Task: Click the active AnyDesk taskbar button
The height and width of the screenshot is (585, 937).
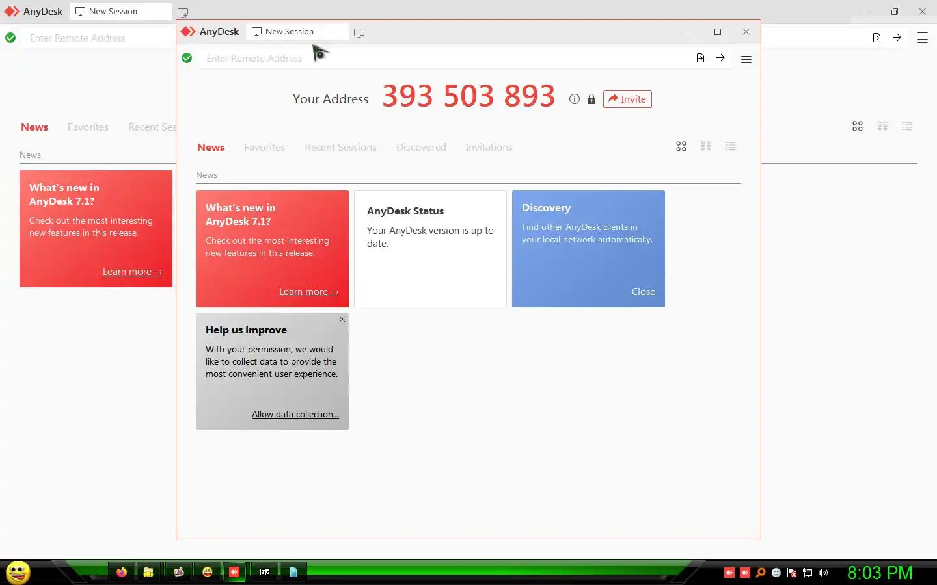Action: [x=234, y=572]
